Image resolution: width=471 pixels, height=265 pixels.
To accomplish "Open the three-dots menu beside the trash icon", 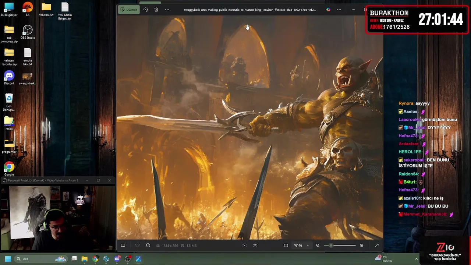I will click(167, 10).
